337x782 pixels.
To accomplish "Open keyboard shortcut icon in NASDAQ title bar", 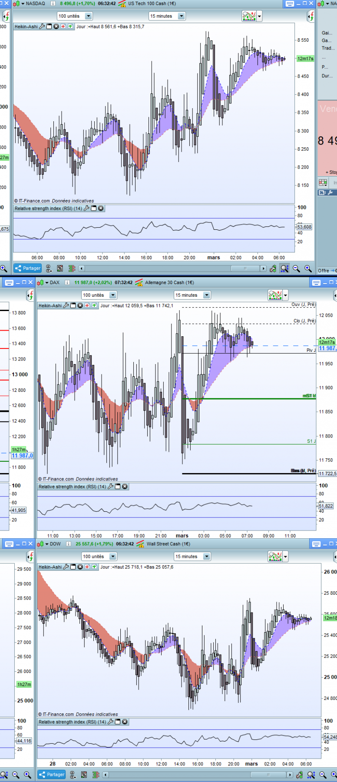I will coord(290,3).
